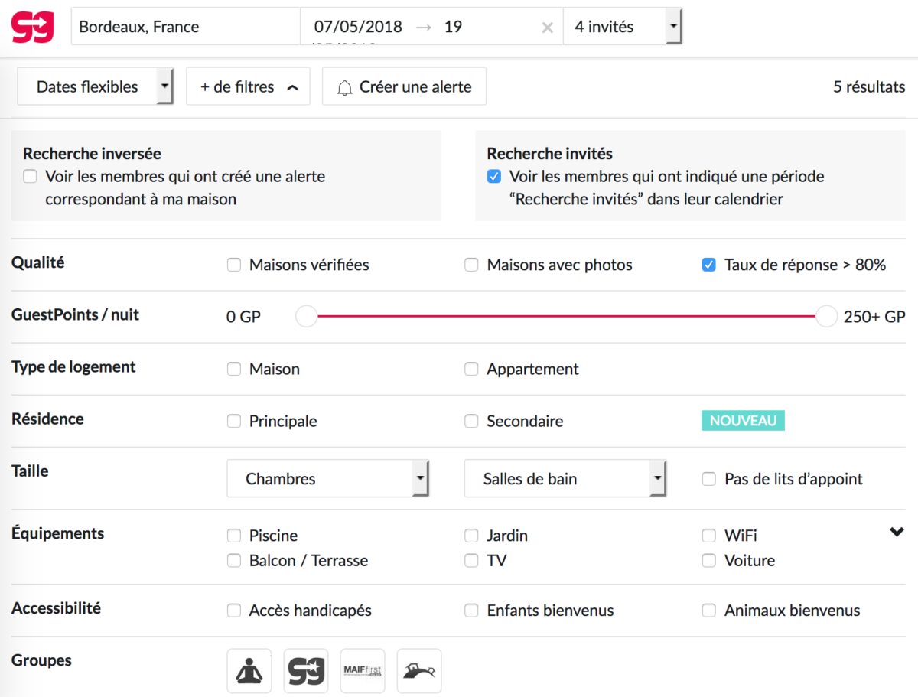
Task: Click the Recherche invités heading
Action: [x=550, y=154]
